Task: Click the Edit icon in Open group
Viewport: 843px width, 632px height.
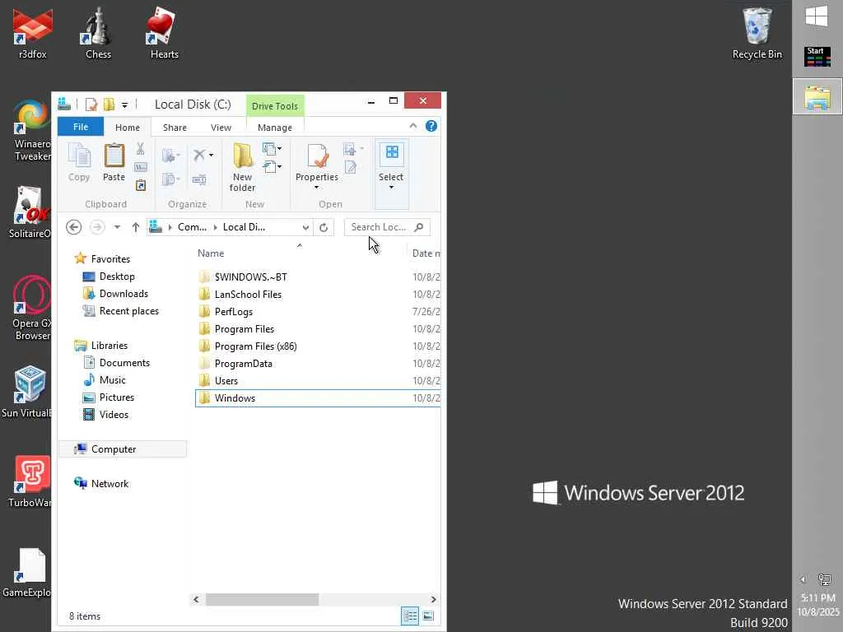Action: pos(351,167)
